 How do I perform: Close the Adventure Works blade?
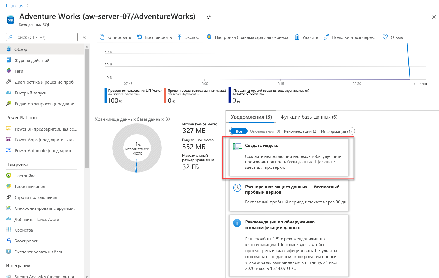(434, 17)
